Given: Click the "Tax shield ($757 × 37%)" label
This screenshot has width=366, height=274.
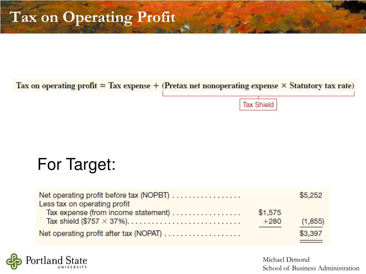Looking at the screenshot, I should 88,221.
